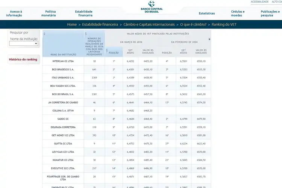Click March VET 6,4682 for Coluna S.A. DTVM
This screenshot has width=282, height=188.
pyautogui.click(x=130, y=111)
